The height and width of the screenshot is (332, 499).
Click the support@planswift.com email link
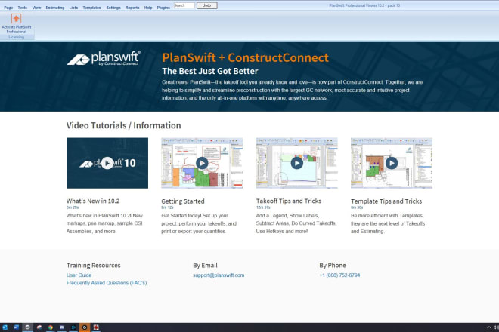point(219,275)
